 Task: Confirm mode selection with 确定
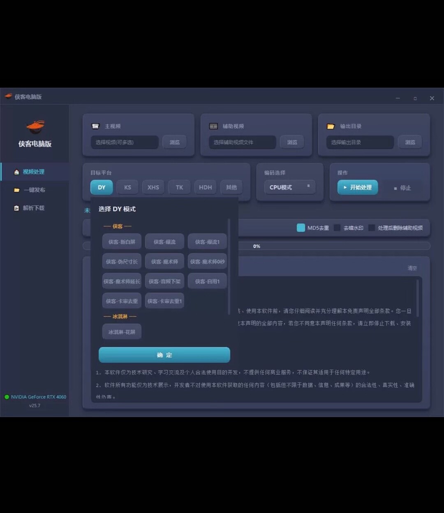click(164, 355)
